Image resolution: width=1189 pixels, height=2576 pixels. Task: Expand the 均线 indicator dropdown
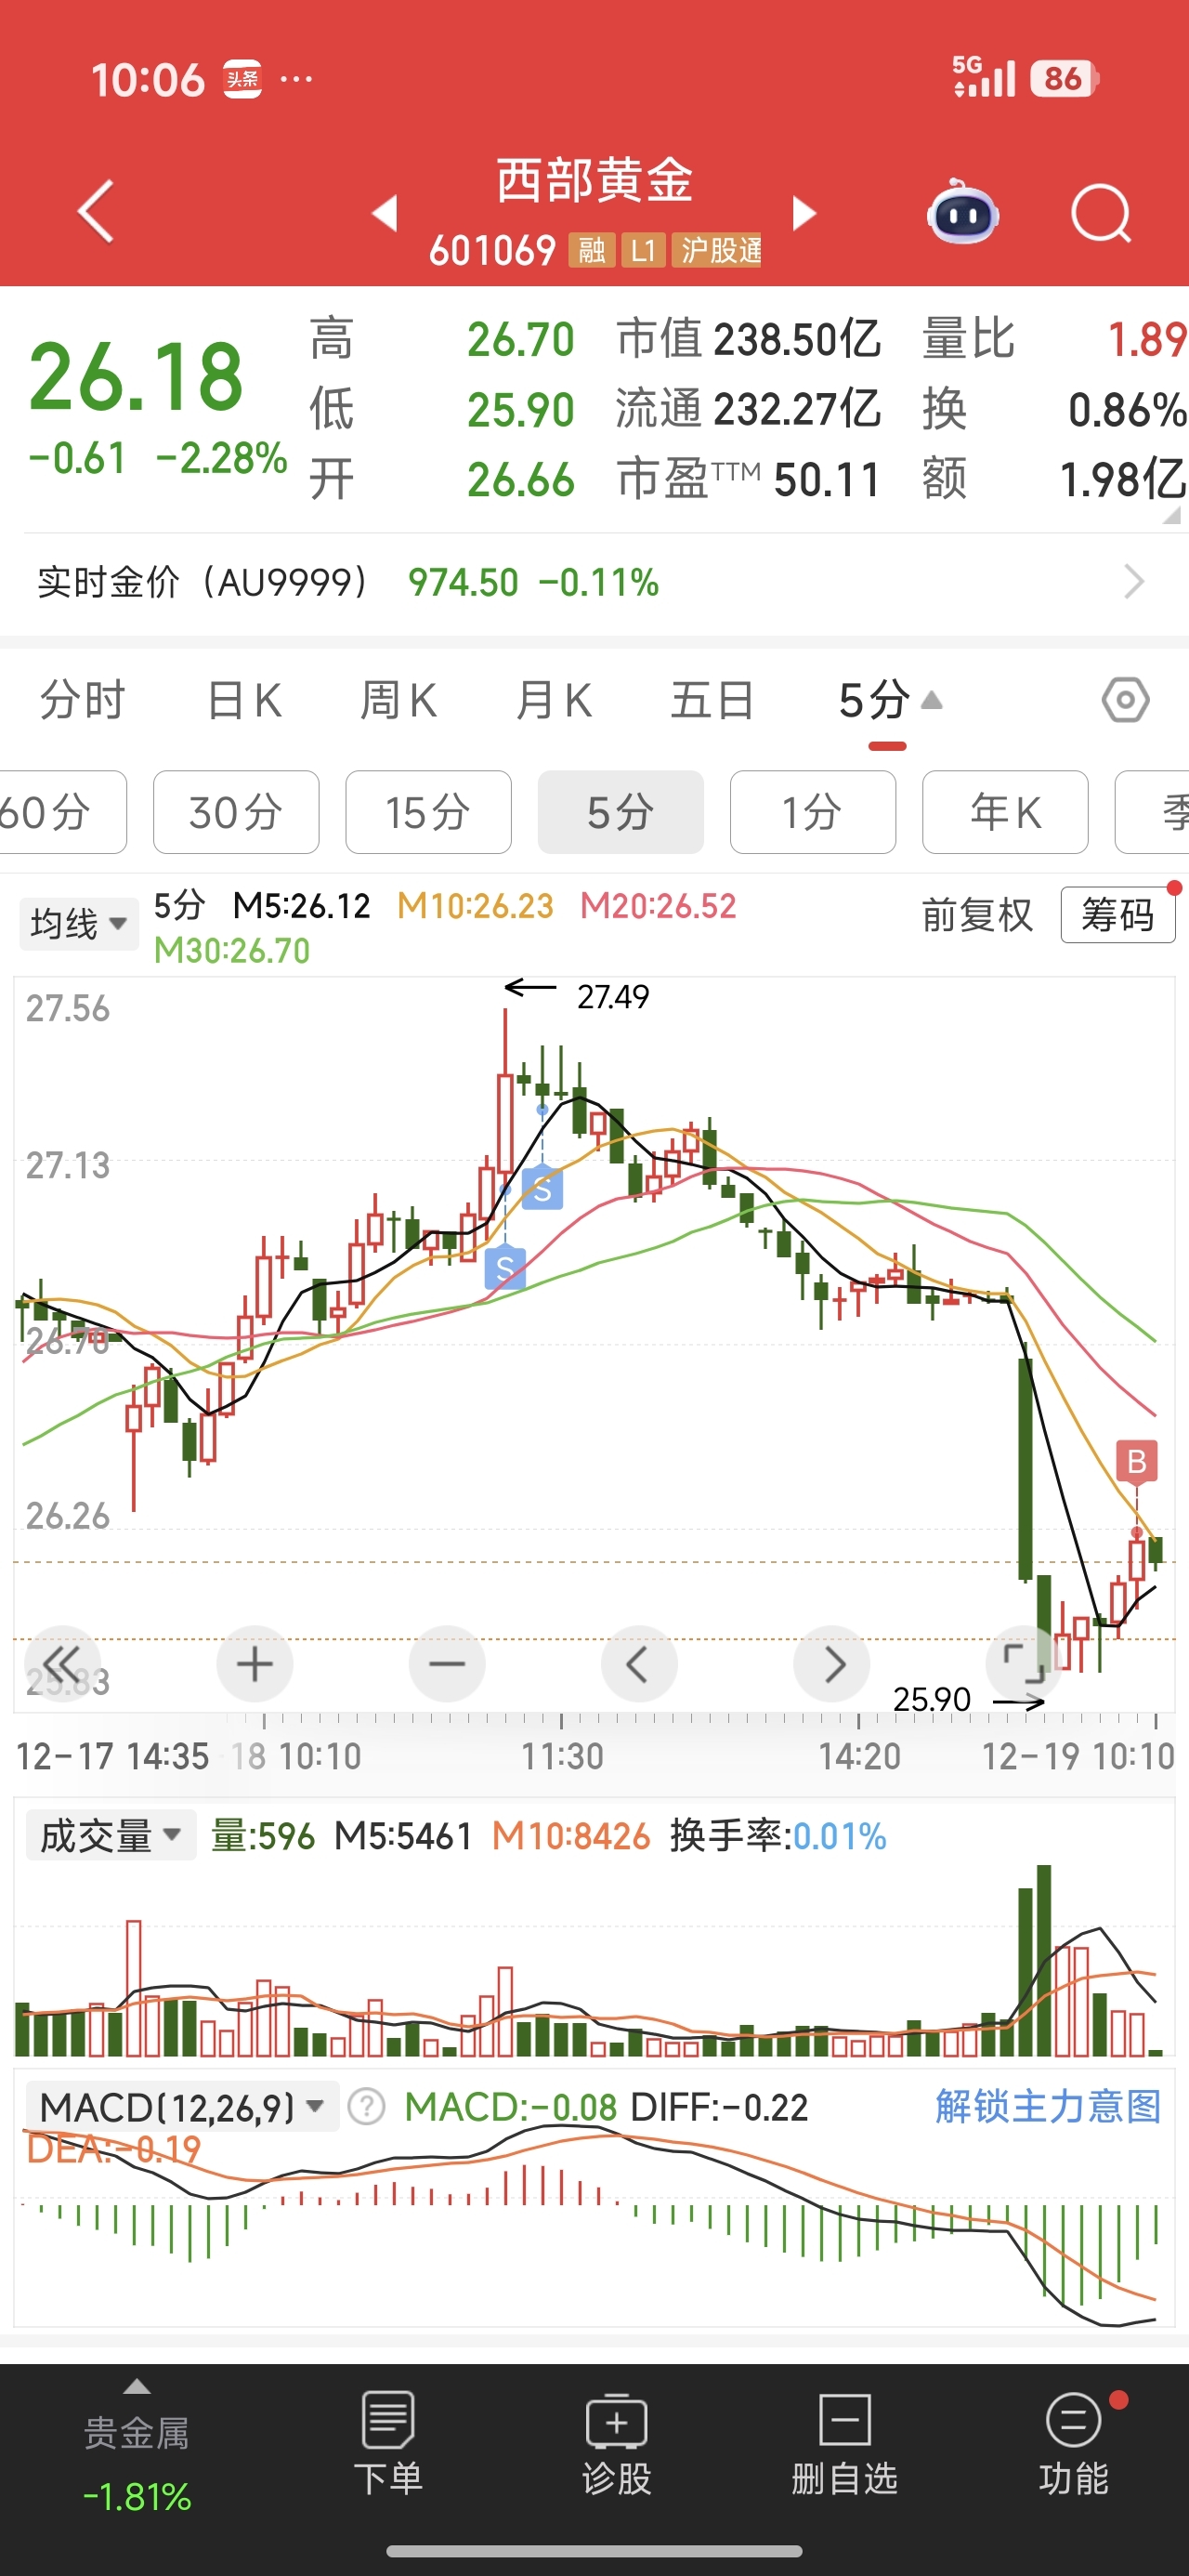pos(78,922)
